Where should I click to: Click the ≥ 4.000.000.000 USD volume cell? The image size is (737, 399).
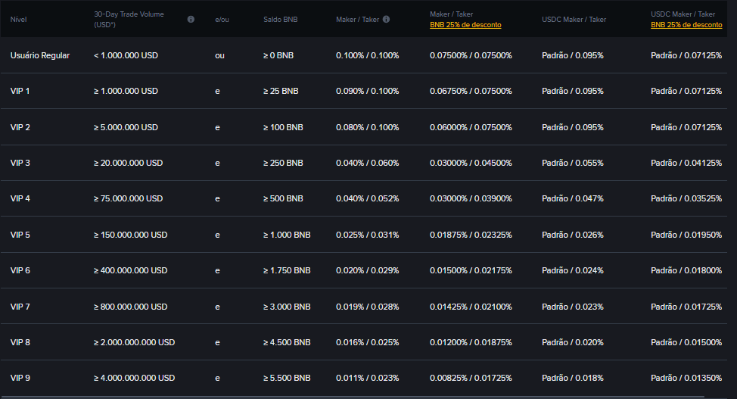134,378
